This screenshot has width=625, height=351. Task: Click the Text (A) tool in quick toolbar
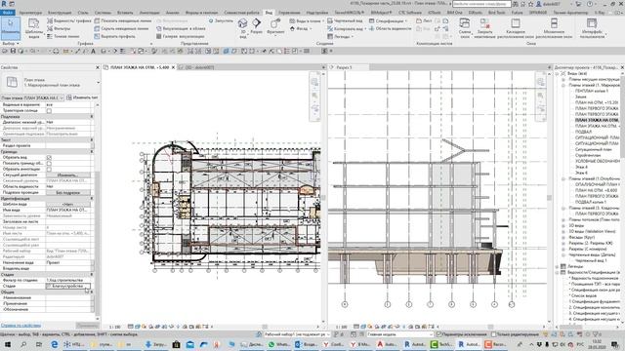pos(94,51)
